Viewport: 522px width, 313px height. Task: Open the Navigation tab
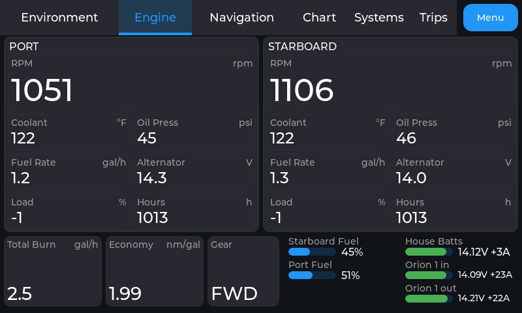click(x=241, y=18)
